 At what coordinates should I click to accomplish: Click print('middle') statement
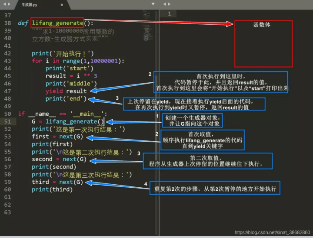click(71, 83)
